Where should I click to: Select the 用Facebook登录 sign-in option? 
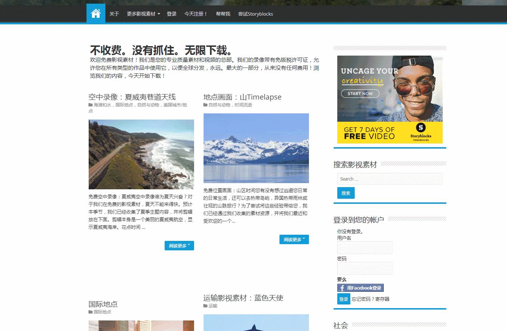[361, 287]
